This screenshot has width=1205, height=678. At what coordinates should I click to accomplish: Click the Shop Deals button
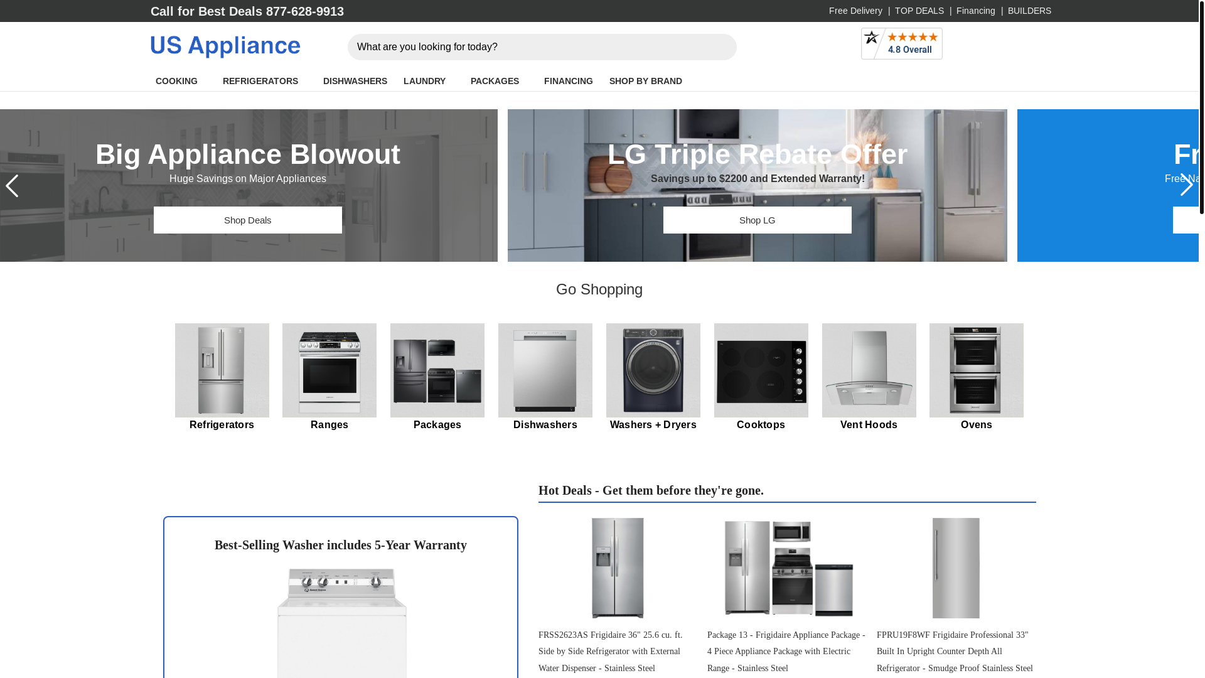(248, 220)
